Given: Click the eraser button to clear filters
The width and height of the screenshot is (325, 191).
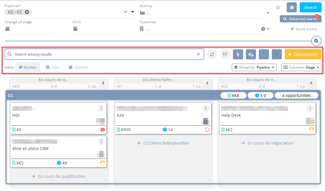Looking at the screenshot, I should click(x=292, y=7).
